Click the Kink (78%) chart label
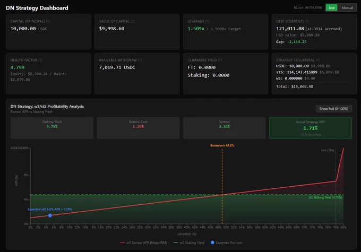Viewport: 361px width, 252px height. coord(328,150)
